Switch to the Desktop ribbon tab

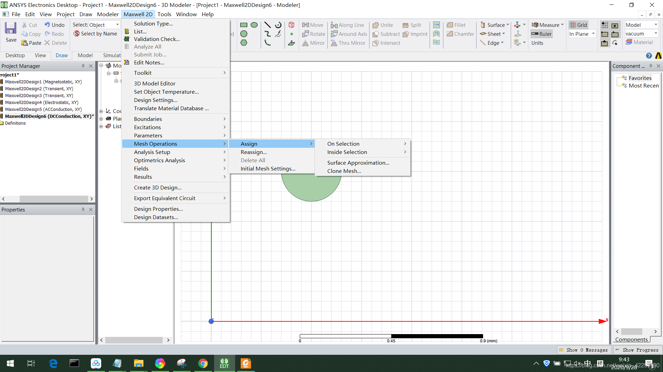pos(15,55)
